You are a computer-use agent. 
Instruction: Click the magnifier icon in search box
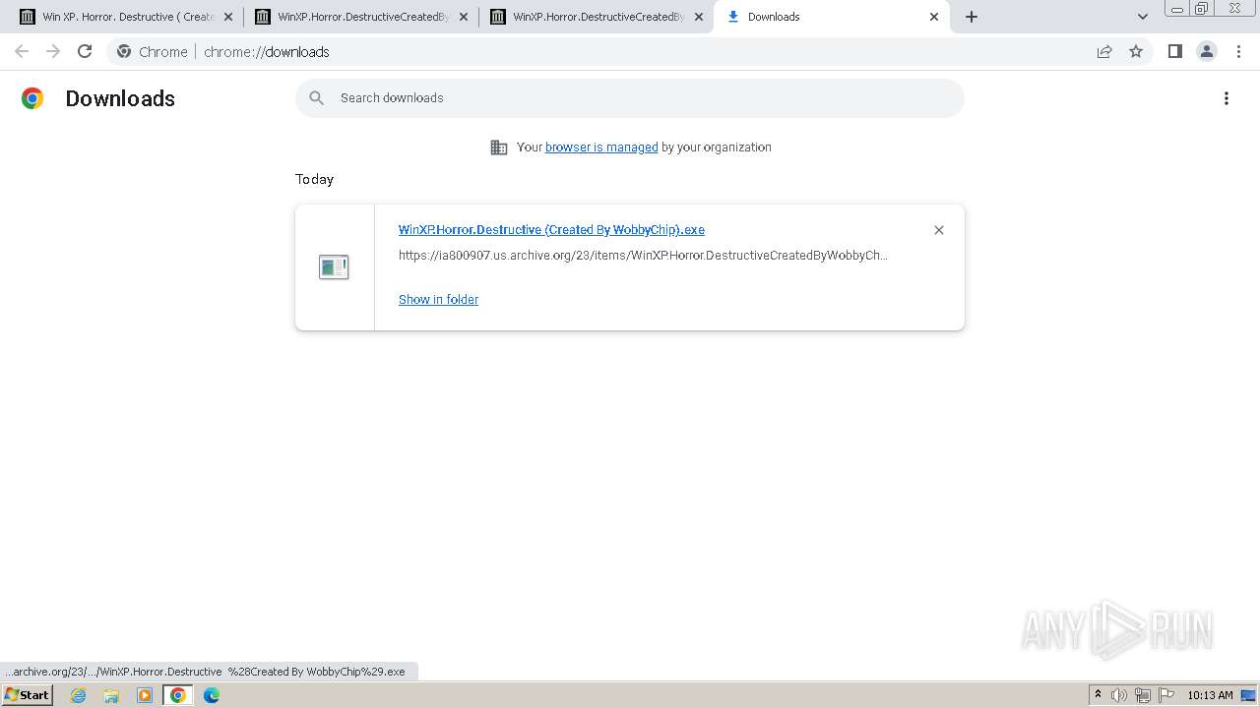317,97
